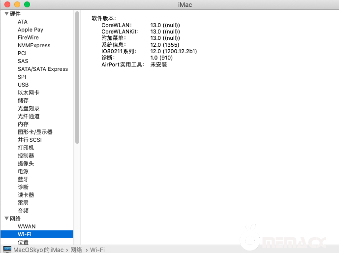339x253 pixels.
Task: Click the CoreWLANKit: label
Action: coord(120,32)
